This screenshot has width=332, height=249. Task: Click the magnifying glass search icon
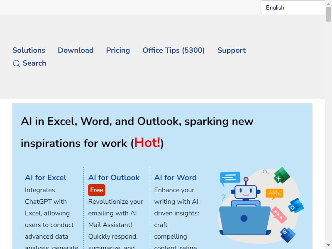coord(16,63)
